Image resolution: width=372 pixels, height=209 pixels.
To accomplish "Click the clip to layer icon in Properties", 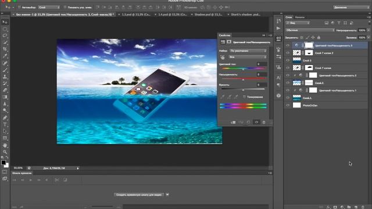I will pyautogui.click(x=233, y=122).
